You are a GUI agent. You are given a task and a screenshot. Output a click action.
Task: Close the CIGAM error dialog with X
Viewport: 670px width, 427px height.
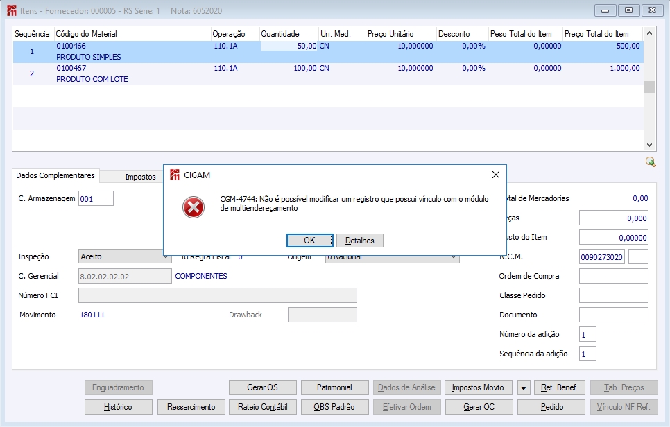point(496,175)
